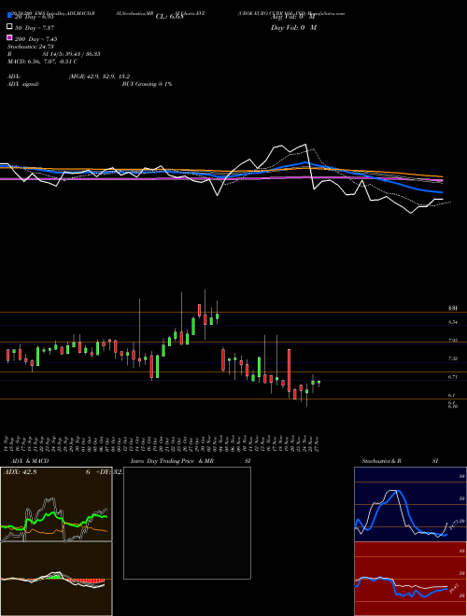Click the 'Intra Day Trading Price & MR' heading

pyautogui.click(x=172, y=461)
